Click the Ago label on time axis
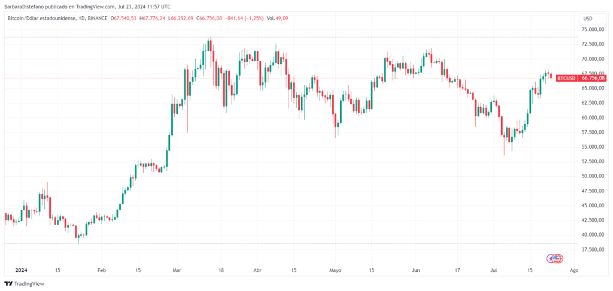The width and height of the screenshot is (613, 291). [574, 270]
